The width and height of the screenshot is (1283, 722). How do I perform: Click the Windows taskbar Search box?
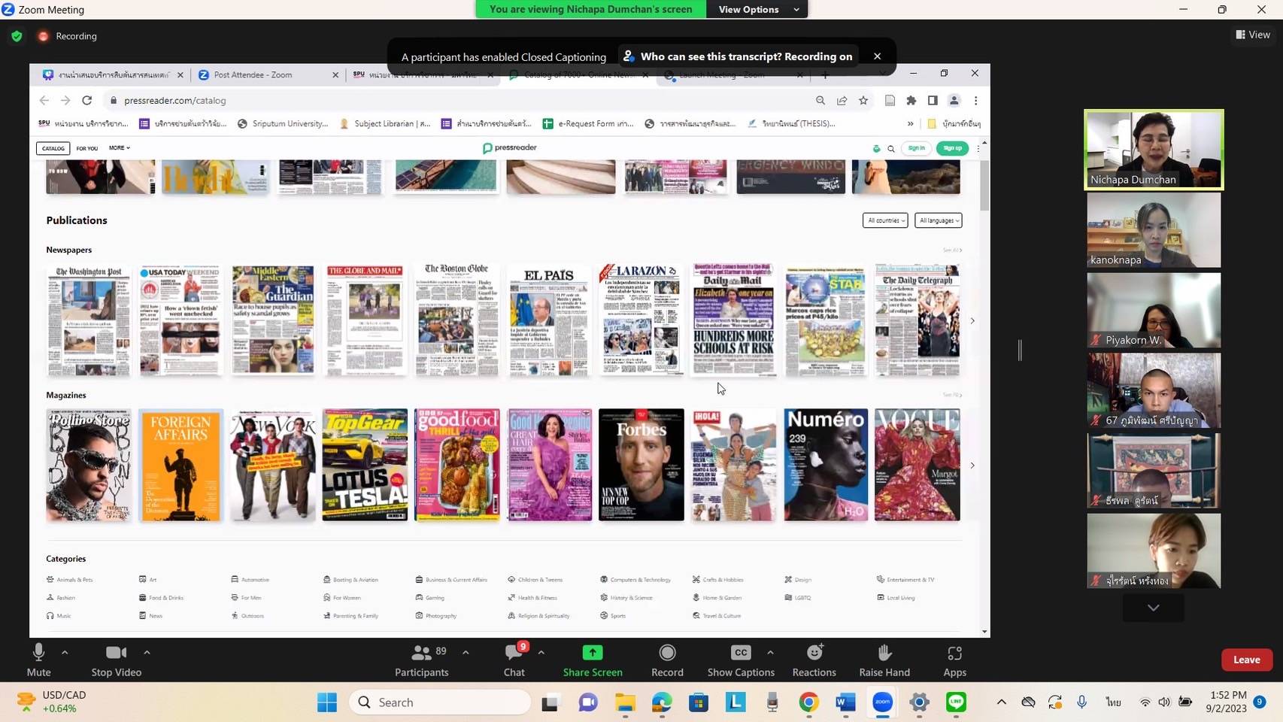[x=440, y=702]
